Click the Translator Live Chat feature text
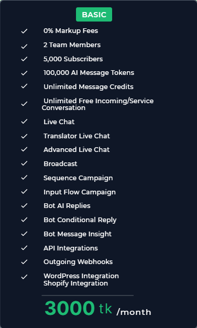The width and height of the screenshot is (197, 328). coord(76,136)
